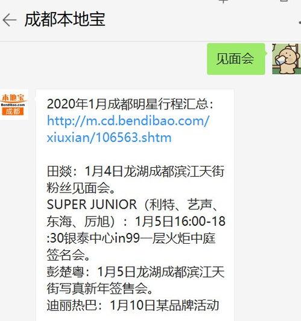The width and height of the screenshot is (301, 321).
Task: Tap the back arrow icon
Action: (10, 20)
